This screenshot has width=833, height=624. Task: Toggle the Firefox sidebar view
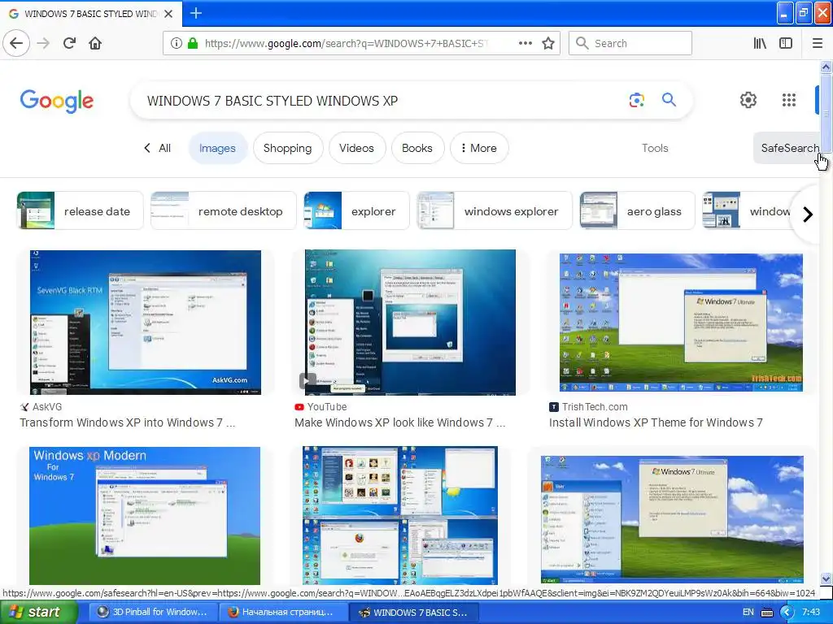coord(786,43)
